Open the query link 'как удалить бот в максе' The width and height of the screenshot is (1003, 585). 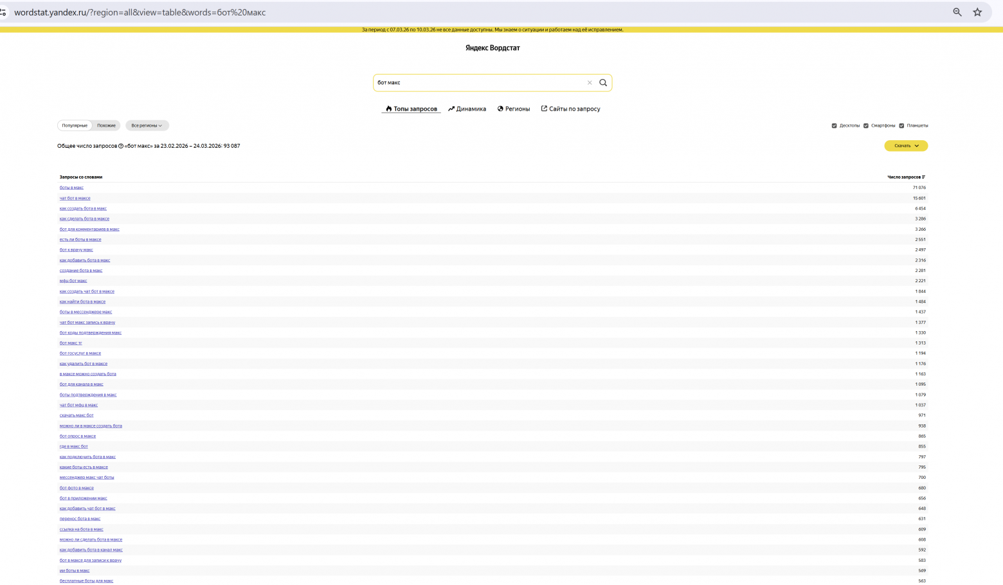click(x=84, y=364)
